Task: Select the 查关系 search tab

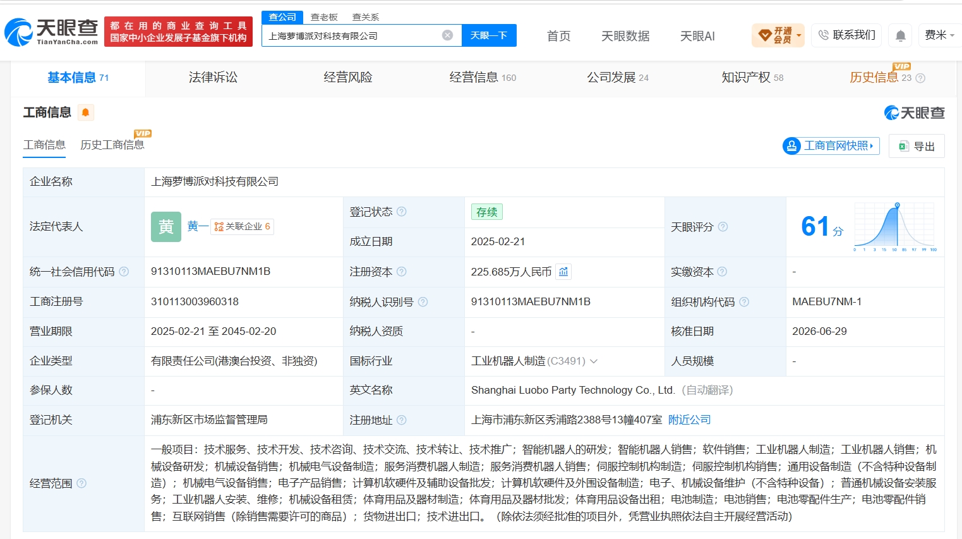Action: point(366,17)
